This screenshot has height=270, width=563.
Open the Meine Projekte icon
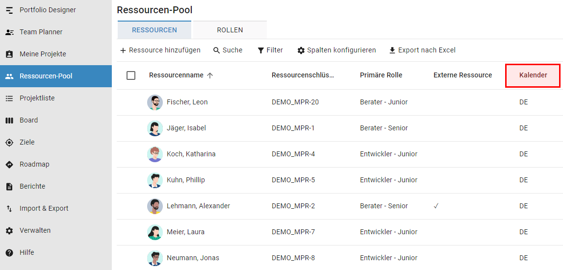pos(9,54)
